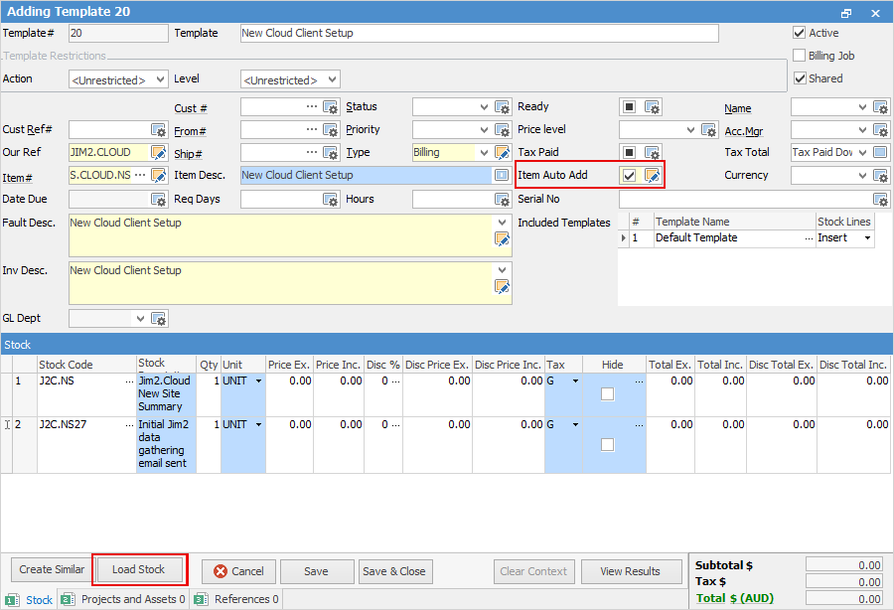The height and width of the screenshot is (610, 894).
Task: Switch to the Stock tab
Action: [29, 600]
